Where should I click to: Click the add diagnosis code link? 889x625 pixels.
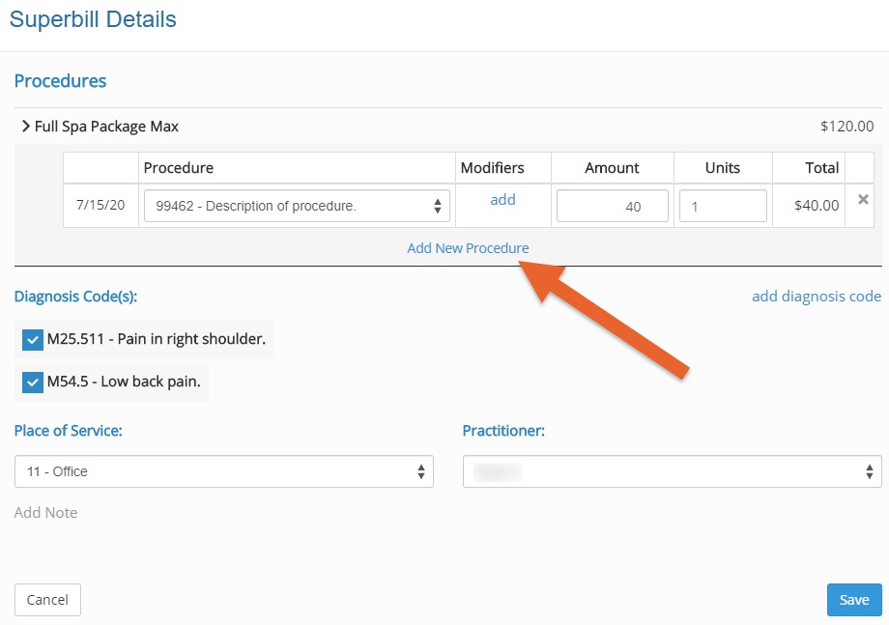click(817, 297)
